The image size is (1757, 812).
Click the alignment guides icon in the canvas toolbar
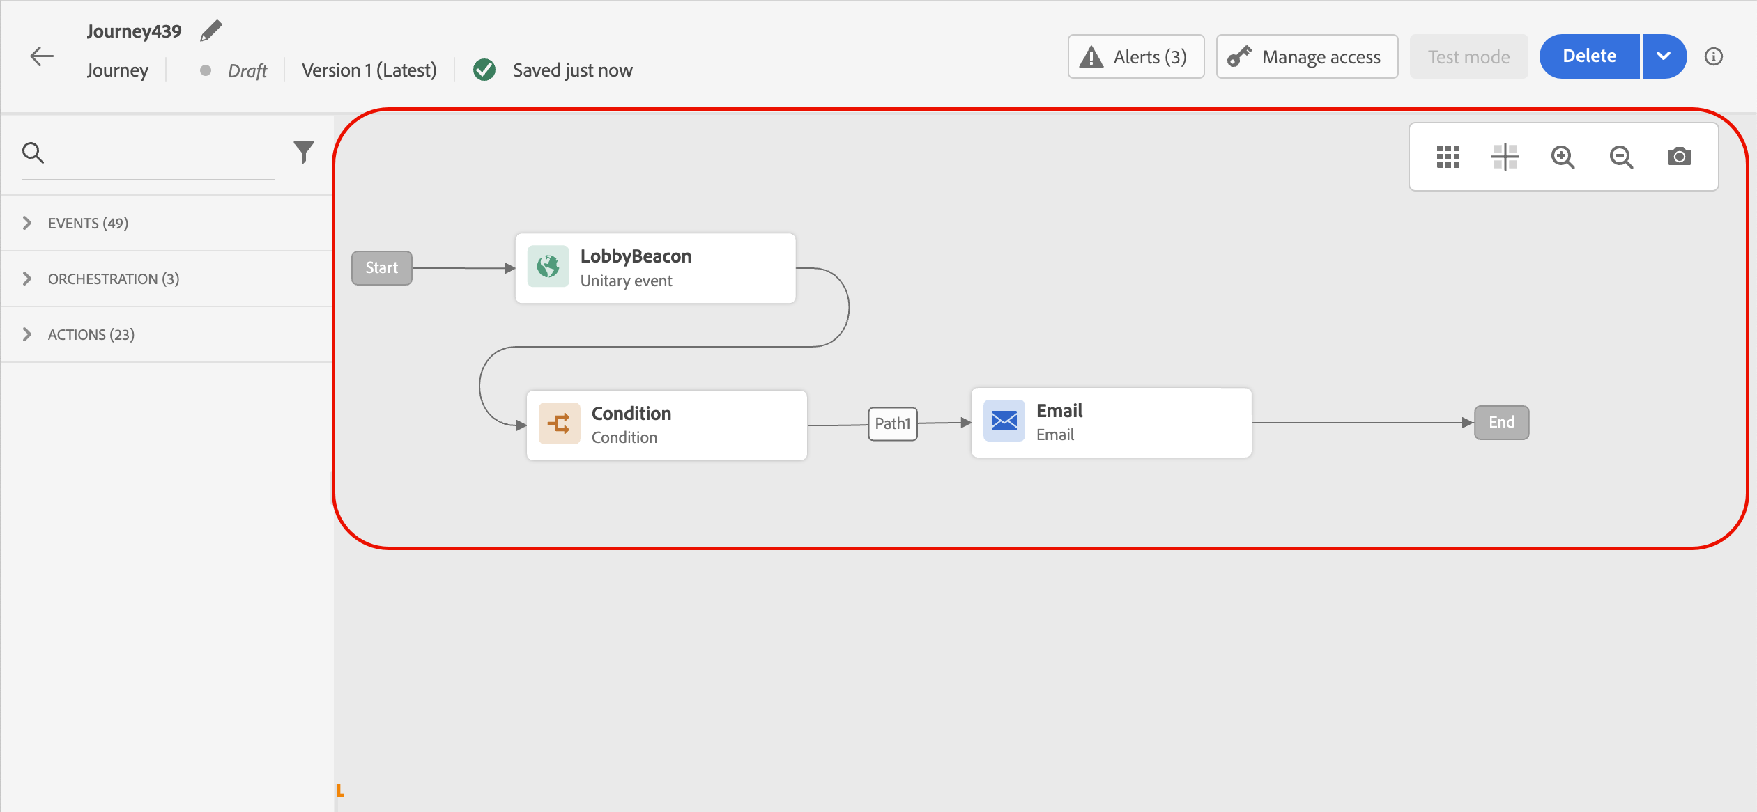[1505, 157]
